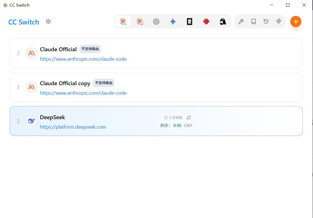Refresh the DeepSeek balance
This screenshot has height=218, width=313.
point(189,117)
